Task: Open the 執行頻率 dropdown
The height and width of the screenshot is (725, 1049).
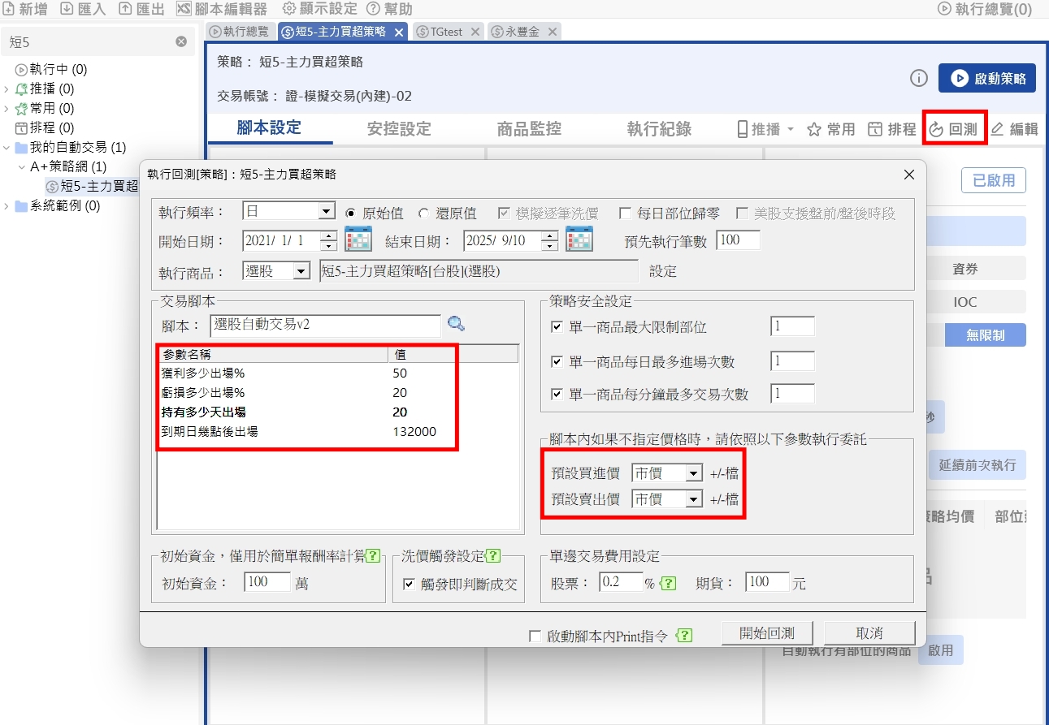Action: 326,212
